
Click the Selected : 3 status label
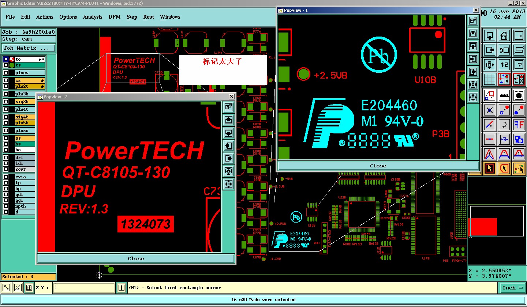pyautogui.click(x=28, y=277)
